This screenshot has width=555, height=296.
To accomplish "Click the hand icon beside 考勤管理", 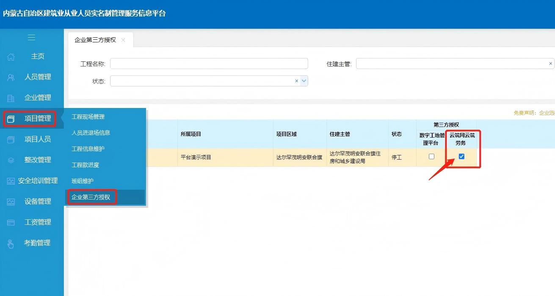I will (x=11, y=243).
